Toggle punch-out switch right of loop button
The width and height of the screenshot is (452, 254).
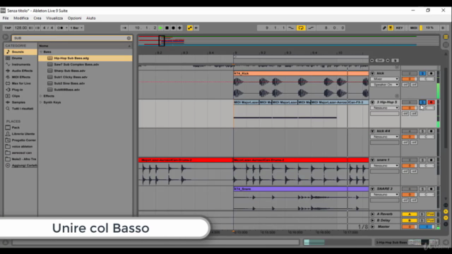pos(311,28)
